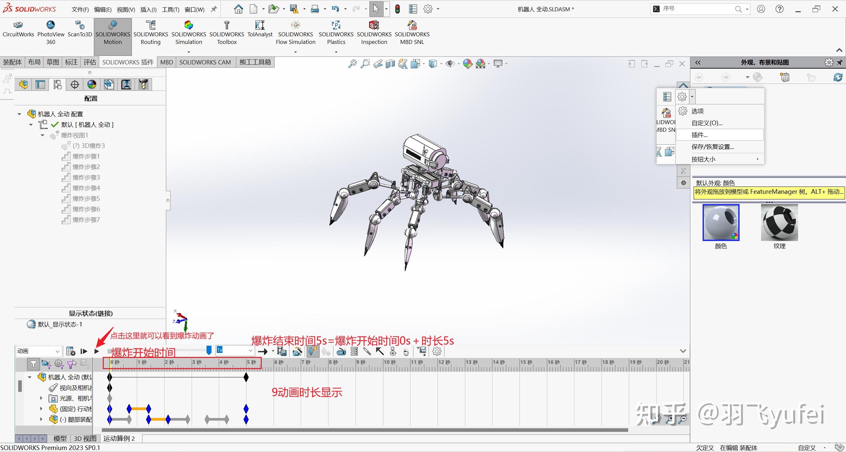The height and width of the screenshot is (452, 846).
Task: Choose 自定义(O)... from the popup menu
Action: 720,123
